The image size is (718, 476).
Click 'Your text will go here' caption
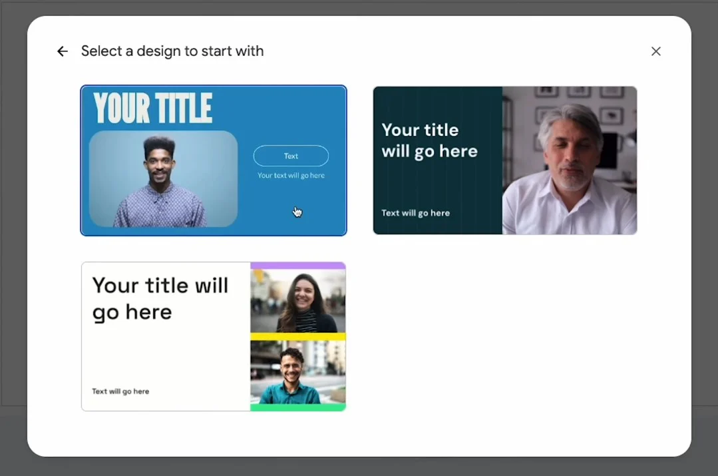(x=291, y=176)
